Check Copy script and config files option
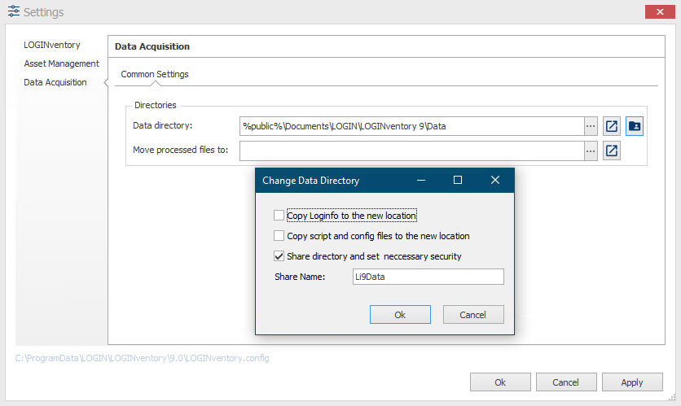 (279, 235)
